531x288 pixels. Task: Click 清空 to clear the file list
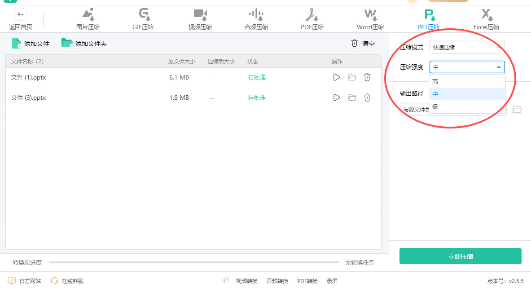pyautogui.click(x=363, y=44)
